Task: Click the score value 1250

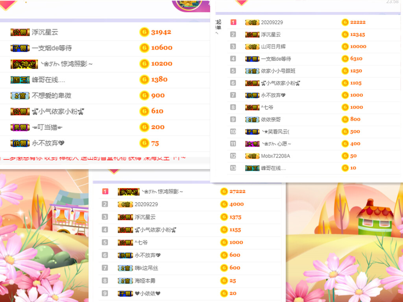Action: tap(356, 71)
